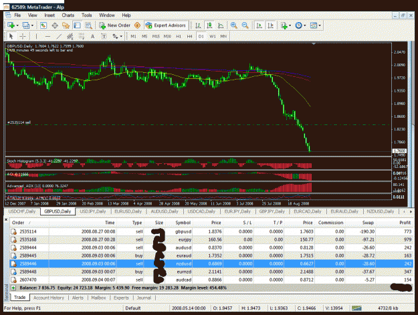Select the Vertical Line drawing tool
Viewport: 418px width, 315px height.
pyautogui.click(x=36, y=36)
